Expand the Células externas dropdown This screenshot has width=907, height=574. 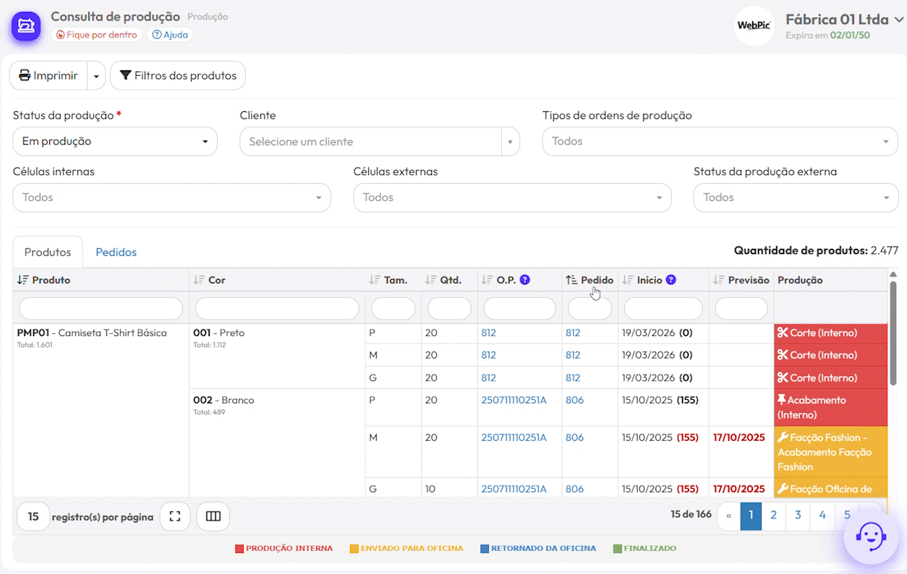512,198
